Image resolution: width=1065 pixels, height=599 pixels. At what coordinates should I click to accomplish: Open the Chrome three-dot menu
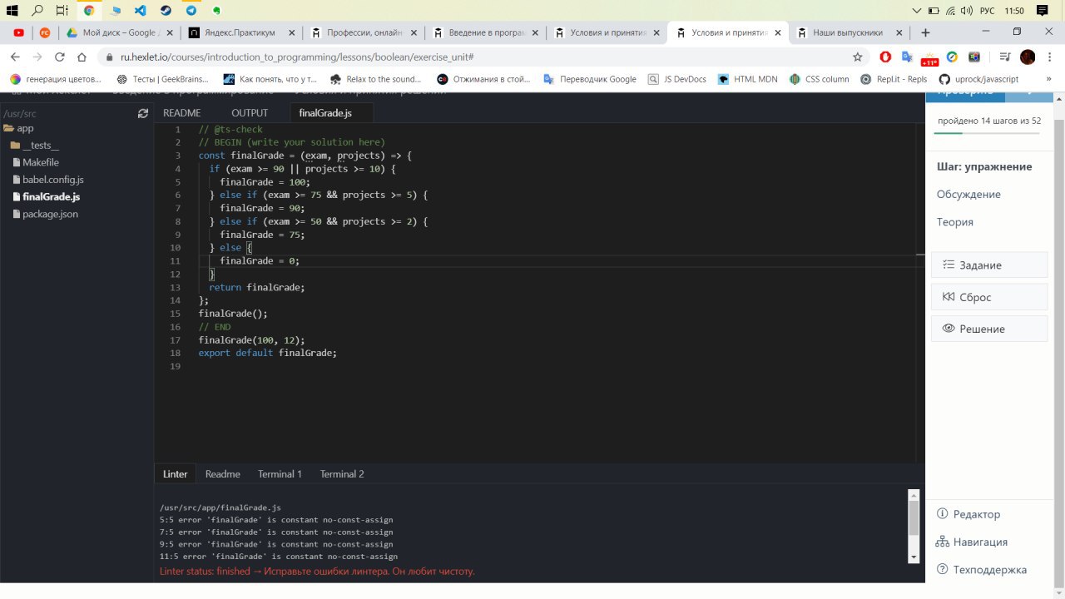coord(1050,57)
